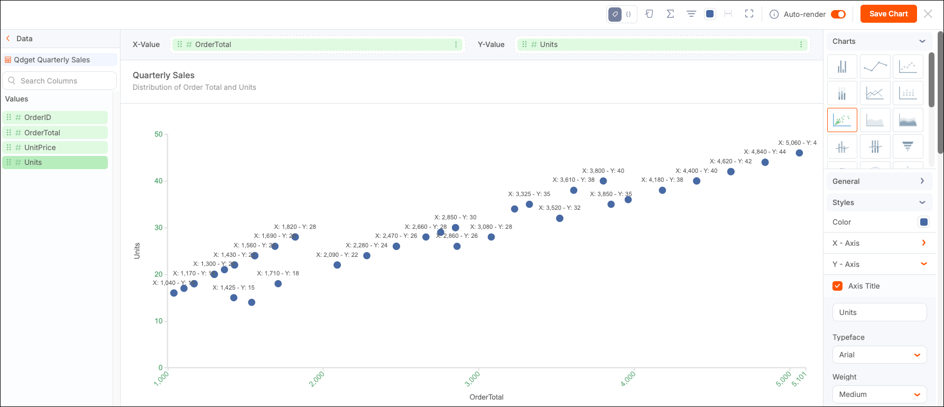Choose the line chart type
This screenshot has height=407, width=944.
[x=875, y=67]
